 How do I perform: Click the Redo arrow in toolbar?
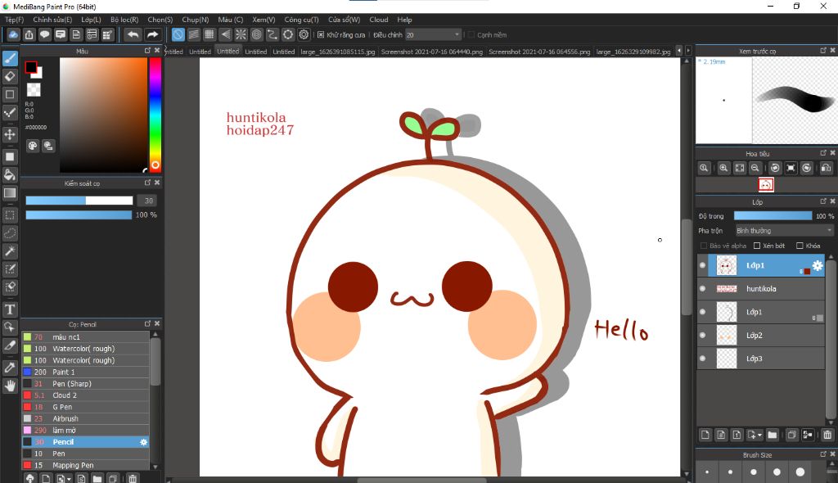point(152,34)
